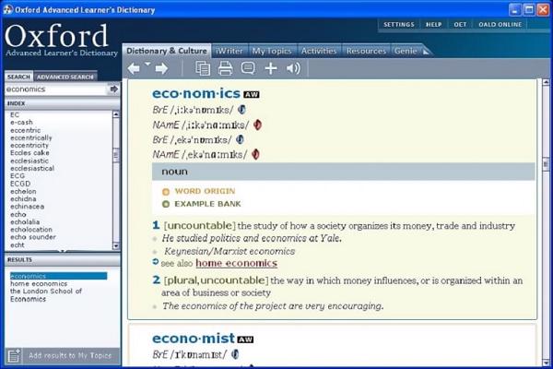Click the Copy entry icon
The height and width of the screenshot is (369, 553).
203,68
